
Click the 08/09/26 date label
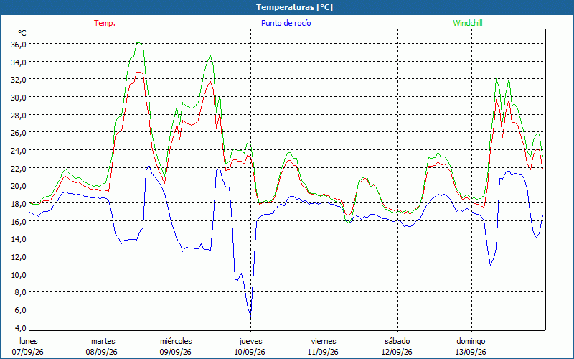tap(101, 352)
